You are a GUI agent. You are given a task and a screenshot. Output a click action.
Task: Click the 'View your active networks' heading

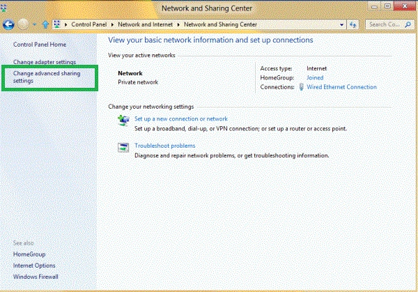point(141,56)
